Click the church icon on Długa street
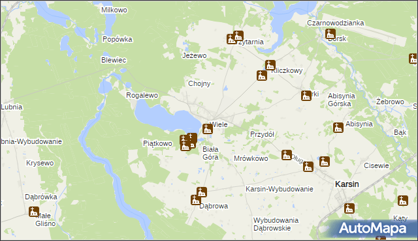 287,155
